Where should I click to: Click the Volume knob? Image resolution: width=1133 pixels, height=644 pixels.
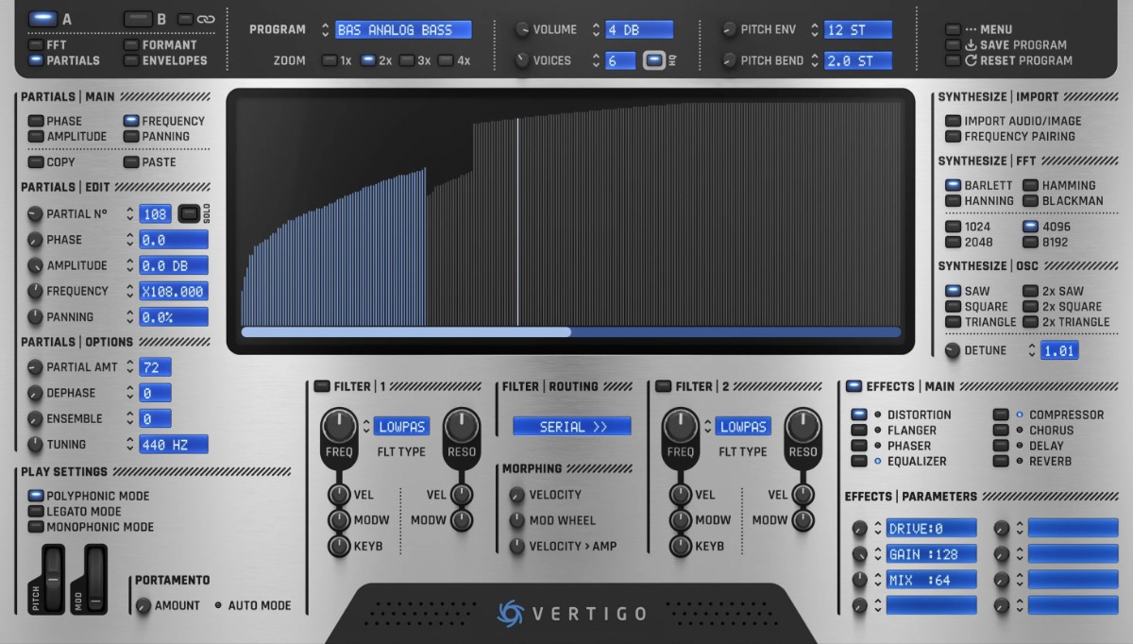tap(522, 30)
